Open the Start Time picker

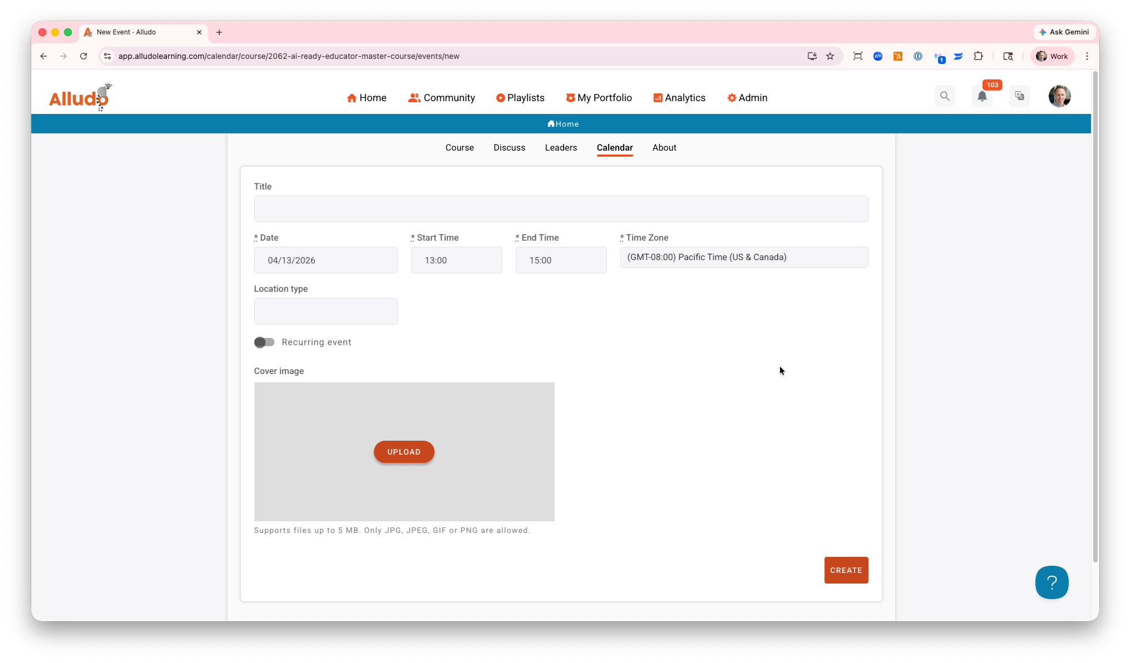tap(456, 260)
